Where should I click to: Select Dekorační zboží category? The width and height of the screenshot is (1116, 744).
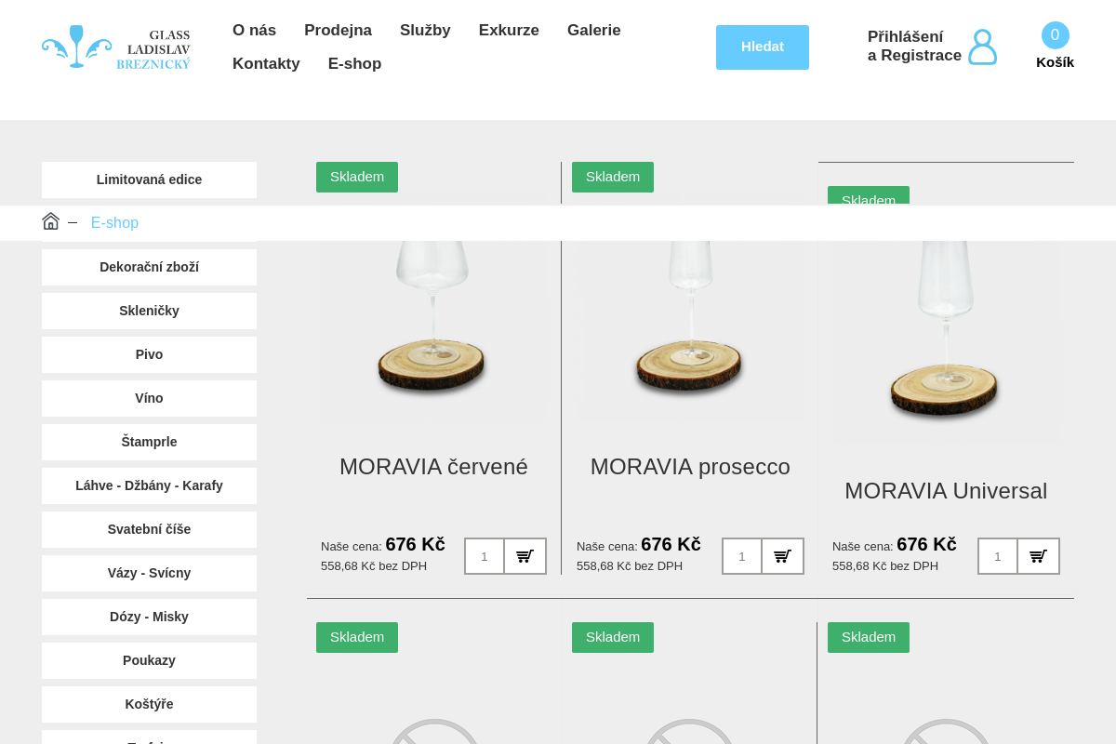click(x=149, y=267)
